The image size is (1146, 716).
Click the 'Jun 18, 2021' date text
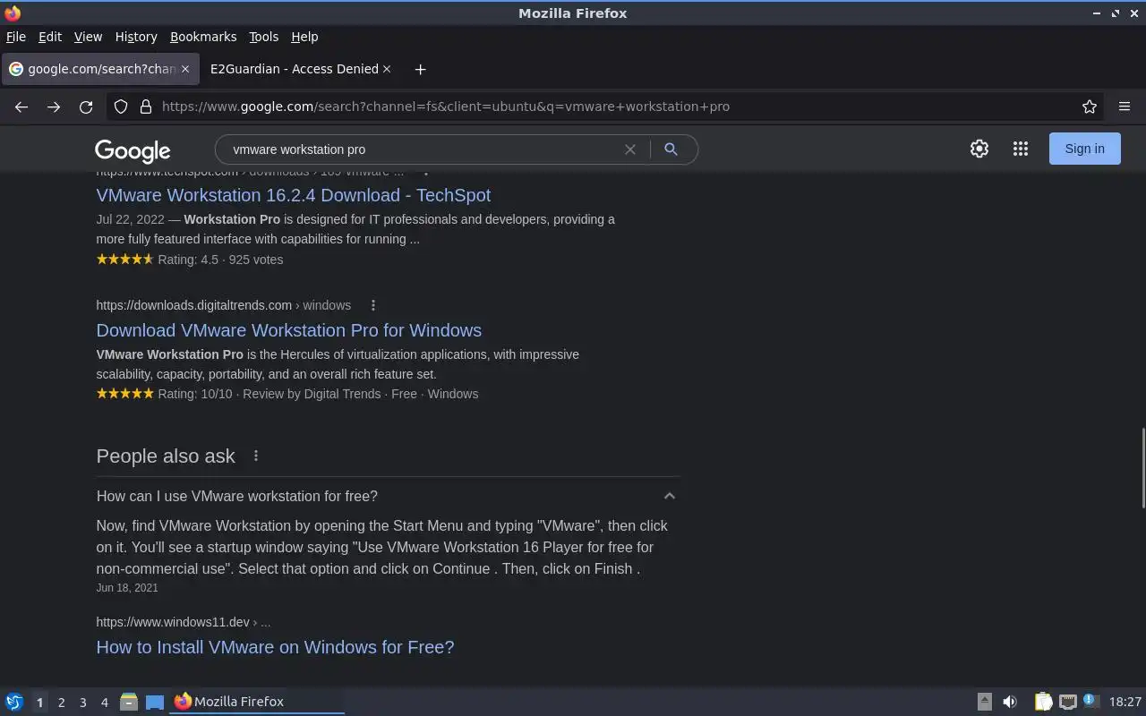[127, 588]
